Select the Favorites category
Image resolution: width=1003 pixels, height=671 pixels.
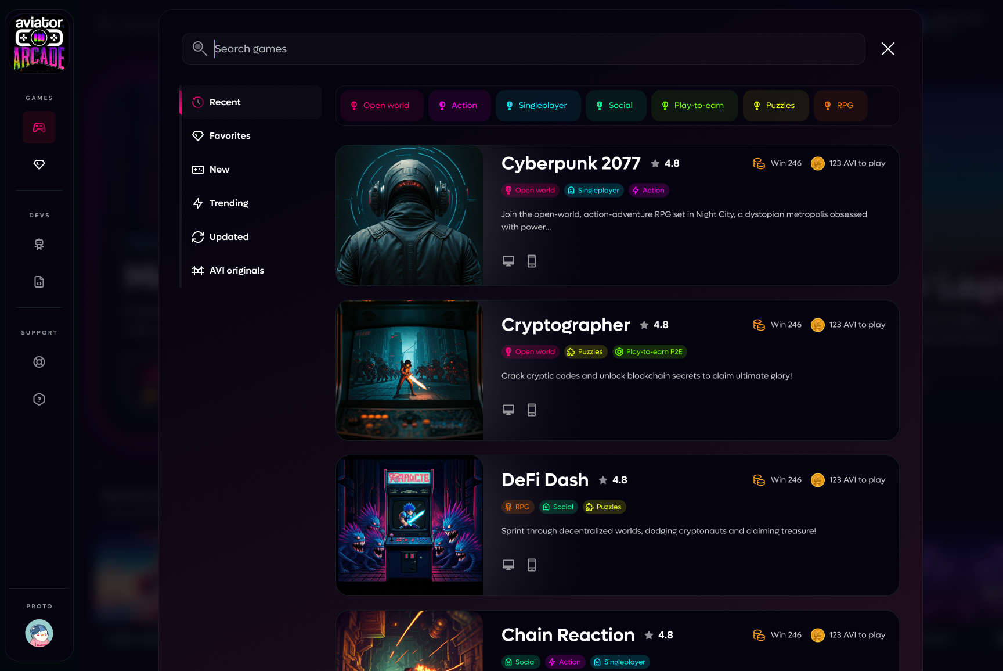tap(251, 136)
